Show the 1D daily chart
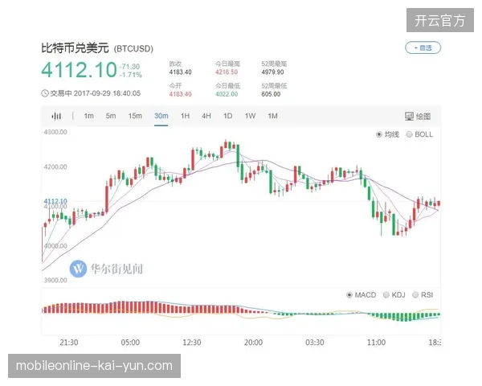 coord(228,116)
